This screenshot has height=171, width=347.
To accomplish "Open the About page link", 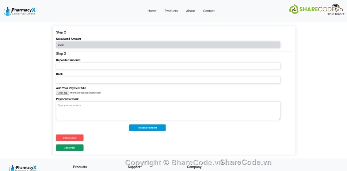I will tap(190, 11).
